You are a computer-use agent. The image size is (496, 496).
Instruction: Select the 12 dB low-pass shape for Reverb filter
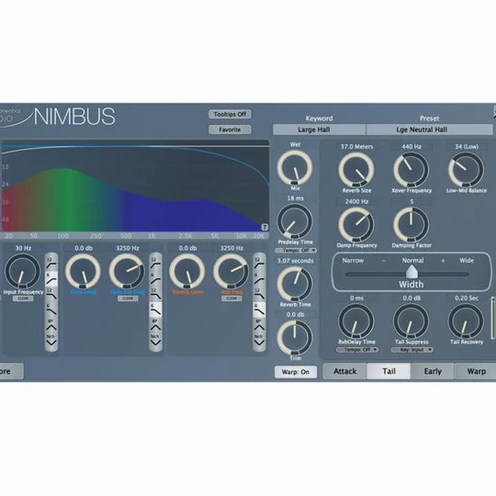pos(259,294)
